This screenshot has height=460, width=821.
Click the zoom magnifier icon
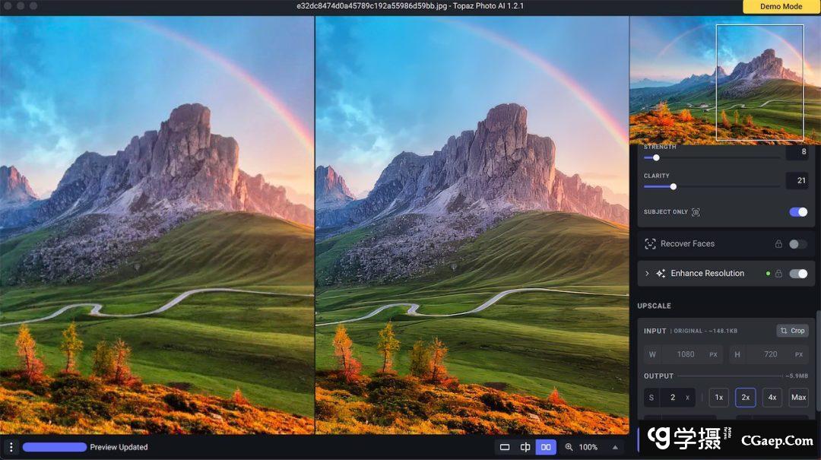pyautogui.click(x=569, y=447)
